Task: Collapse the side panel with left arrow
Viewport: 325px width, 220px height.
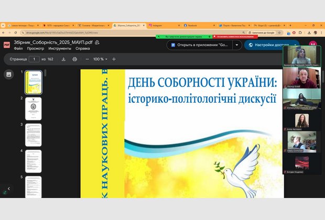Action: pos(8,189)
